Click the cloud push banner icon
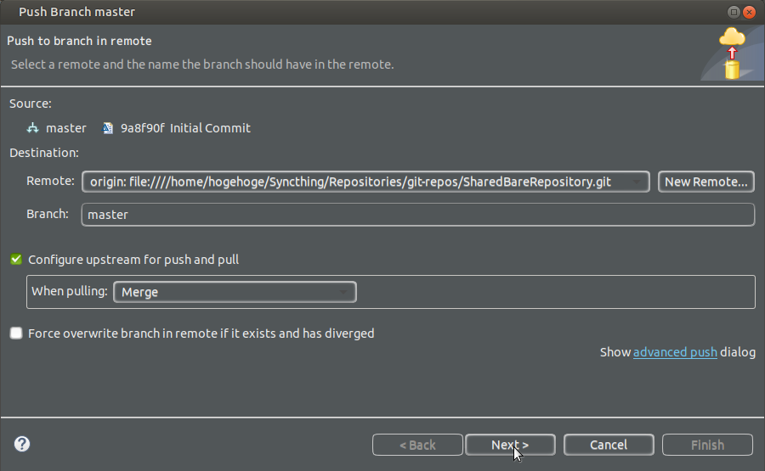765x471 pixels. pos(731,53)
